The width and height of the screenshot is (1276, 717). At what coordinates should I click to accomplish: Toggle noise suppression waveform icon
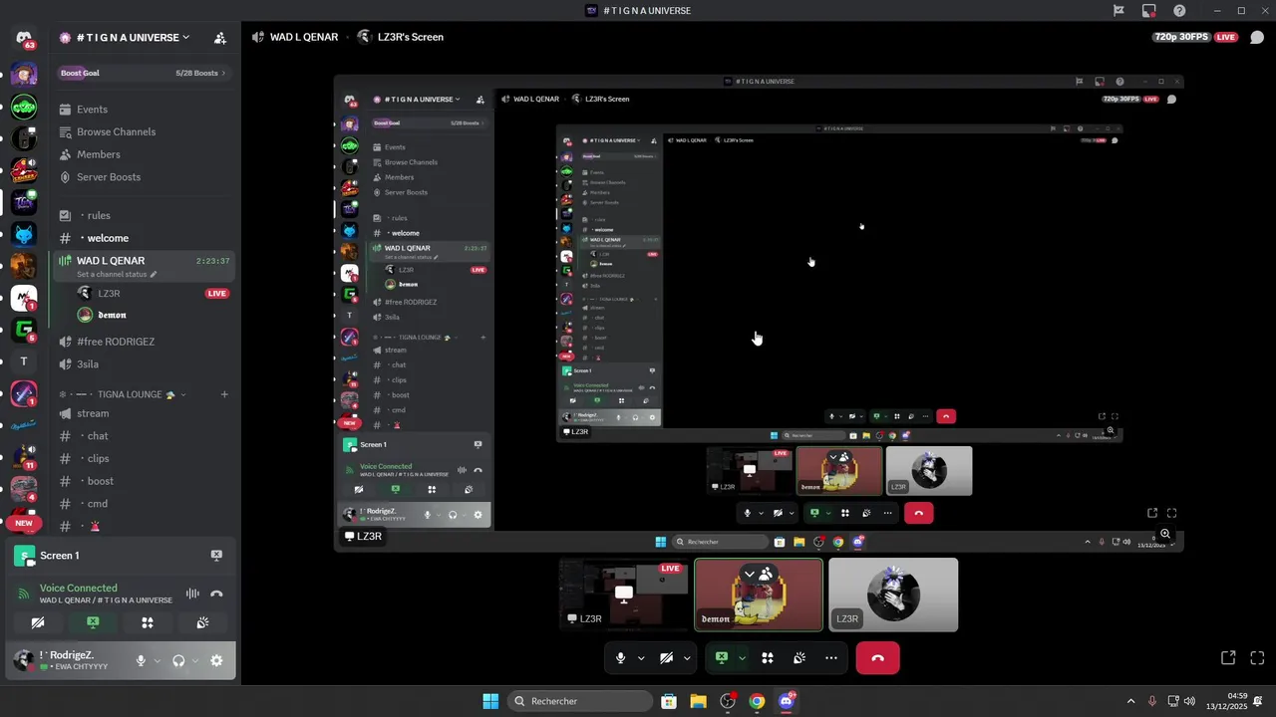tap(192, 595)
